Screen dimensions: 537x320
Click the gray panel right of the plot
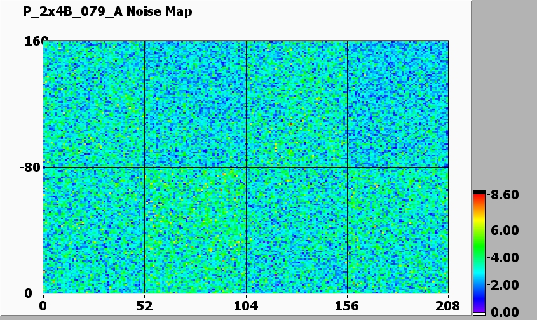(x=503, y=95)
